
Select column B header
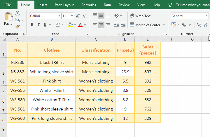[x=52, y=39]
